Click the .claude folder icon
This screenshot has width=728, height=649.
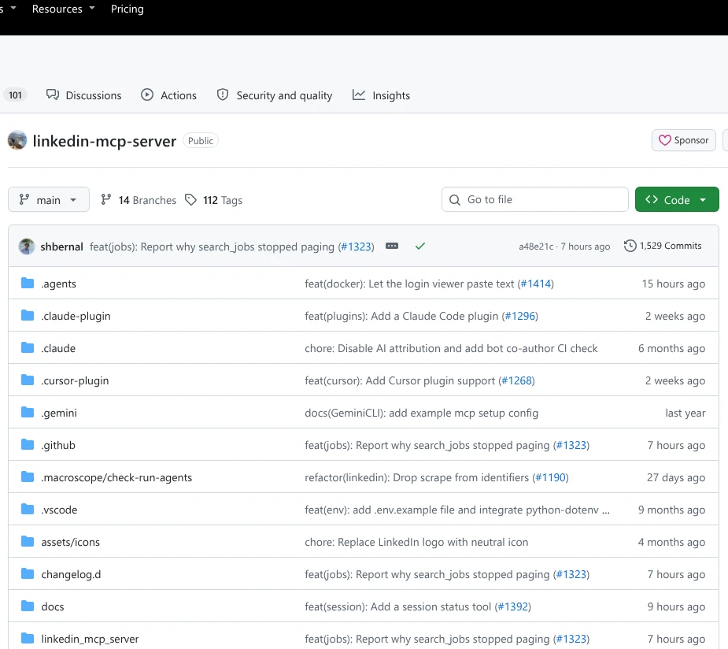(x=28, y=347)
